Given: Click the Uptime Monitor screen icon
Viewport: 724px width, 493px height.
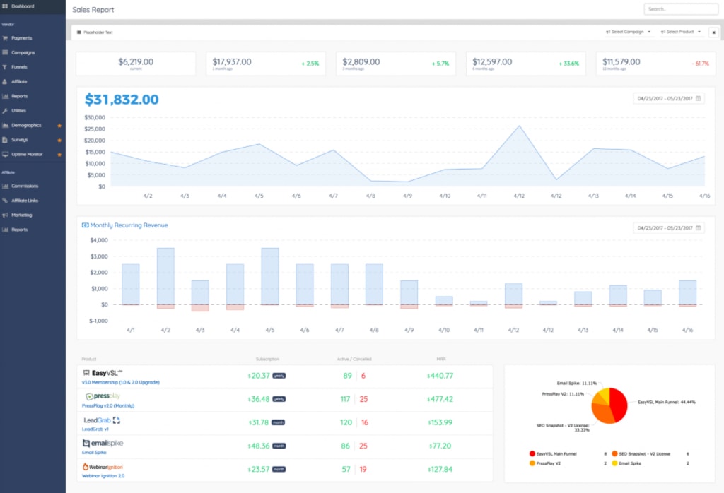Looking at the screenshot, I should (x=5, y=155).
